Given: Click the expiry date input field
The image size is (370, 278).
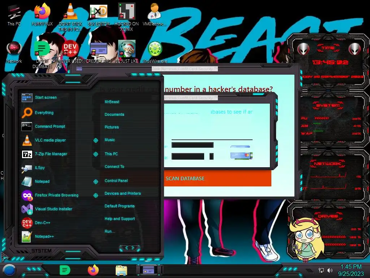Looking at the screenshot, I should click(188, 156).
